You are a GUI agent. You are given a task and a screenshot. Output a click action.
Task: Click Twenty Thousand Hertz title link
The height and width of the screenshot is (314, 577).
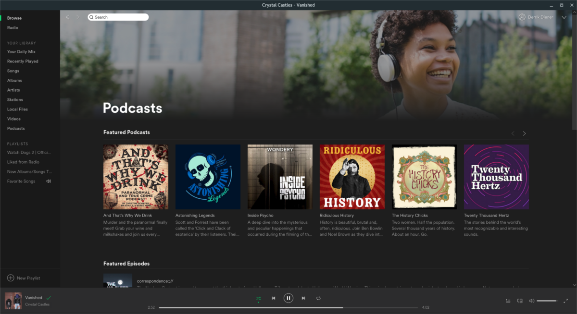487,216
